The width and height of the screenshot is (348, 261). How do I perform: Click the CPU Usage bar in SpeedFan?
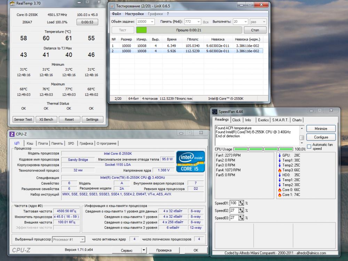(263, 149)
